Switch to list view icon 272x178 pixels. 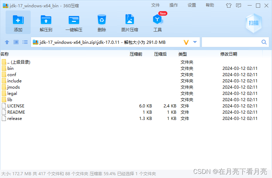pyautogui.click(x=25, y=42)
